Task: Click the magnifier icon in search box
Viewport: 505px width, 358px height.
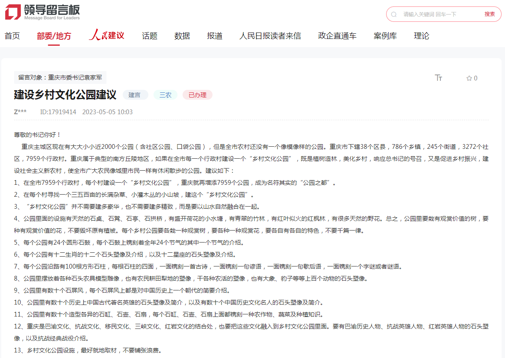Action: pos(394,14)
